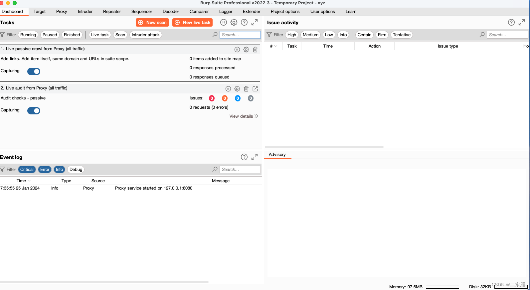Sort issues by the # column arrow
530x290 pixels.
(276, 46)
